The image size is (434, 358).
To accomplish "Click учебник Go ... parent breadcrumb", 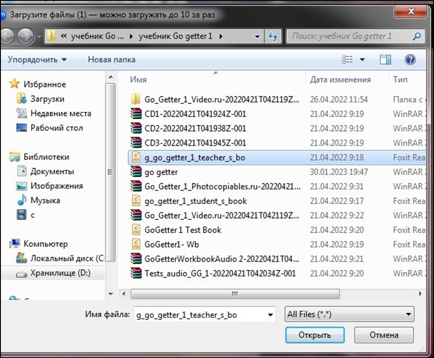I will [x=97, y=36].
